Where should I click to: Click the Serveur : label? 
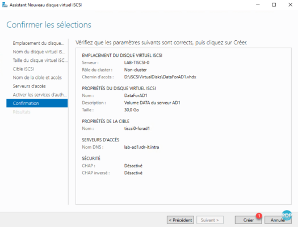(90, 62)
